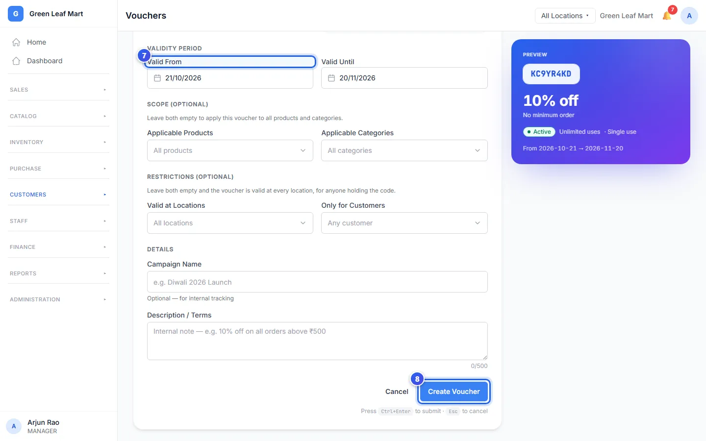Screen dimensions: 706x441
Task: Click the Active status badge in preview
Action: click(539, 132)
